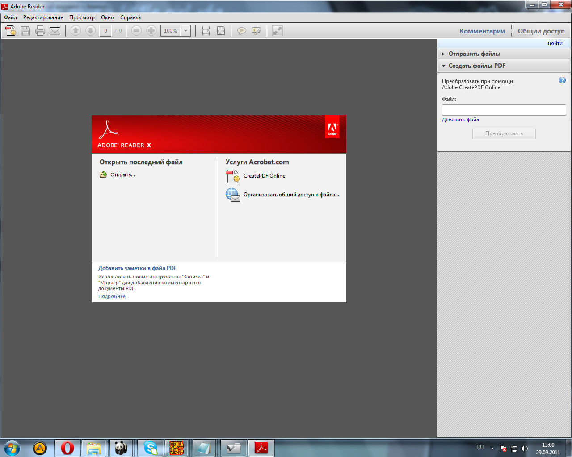Open the Справка menu
This screenshot has height=457, width=572.
[x=130, y=17]
